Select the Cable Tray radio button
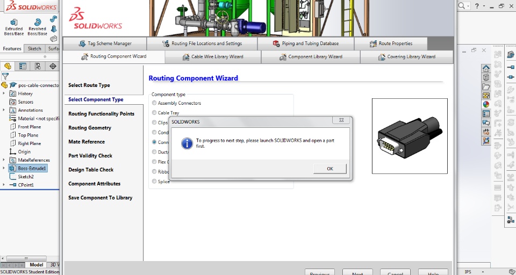 tap(154, 112)
